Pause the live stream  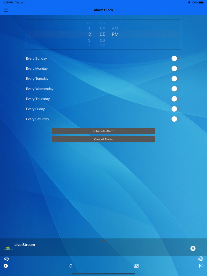pos(193,248)
